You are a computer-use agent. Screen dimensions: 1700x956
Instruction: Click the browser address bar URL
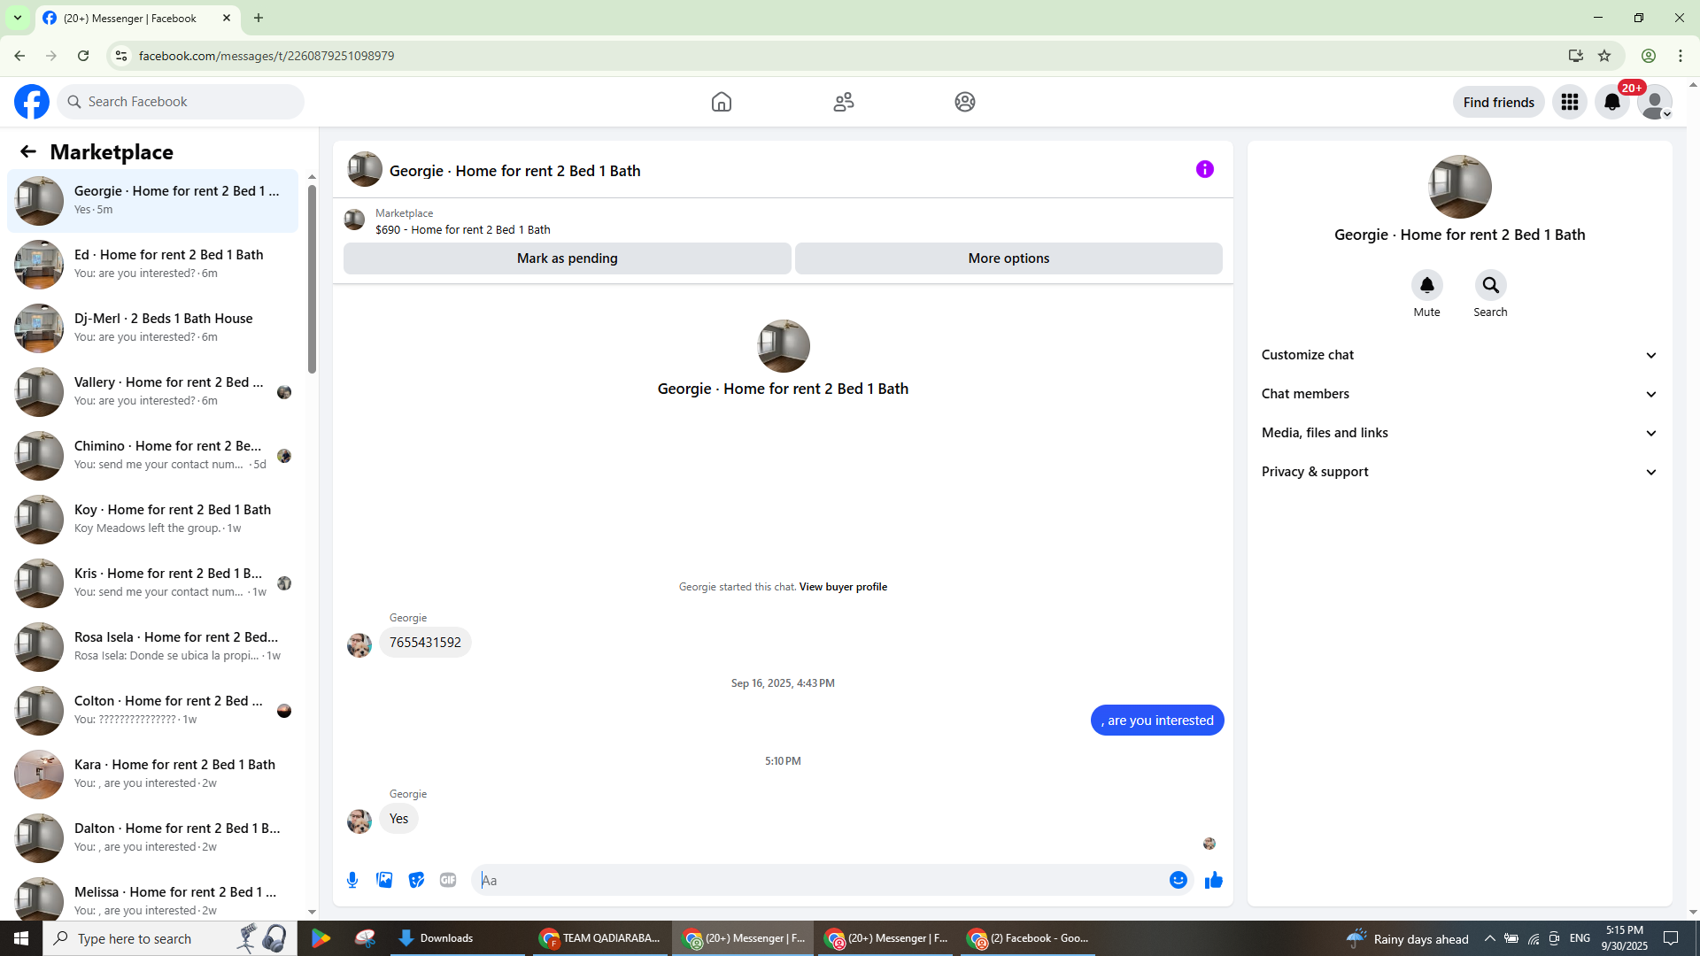tap(267, 56)
